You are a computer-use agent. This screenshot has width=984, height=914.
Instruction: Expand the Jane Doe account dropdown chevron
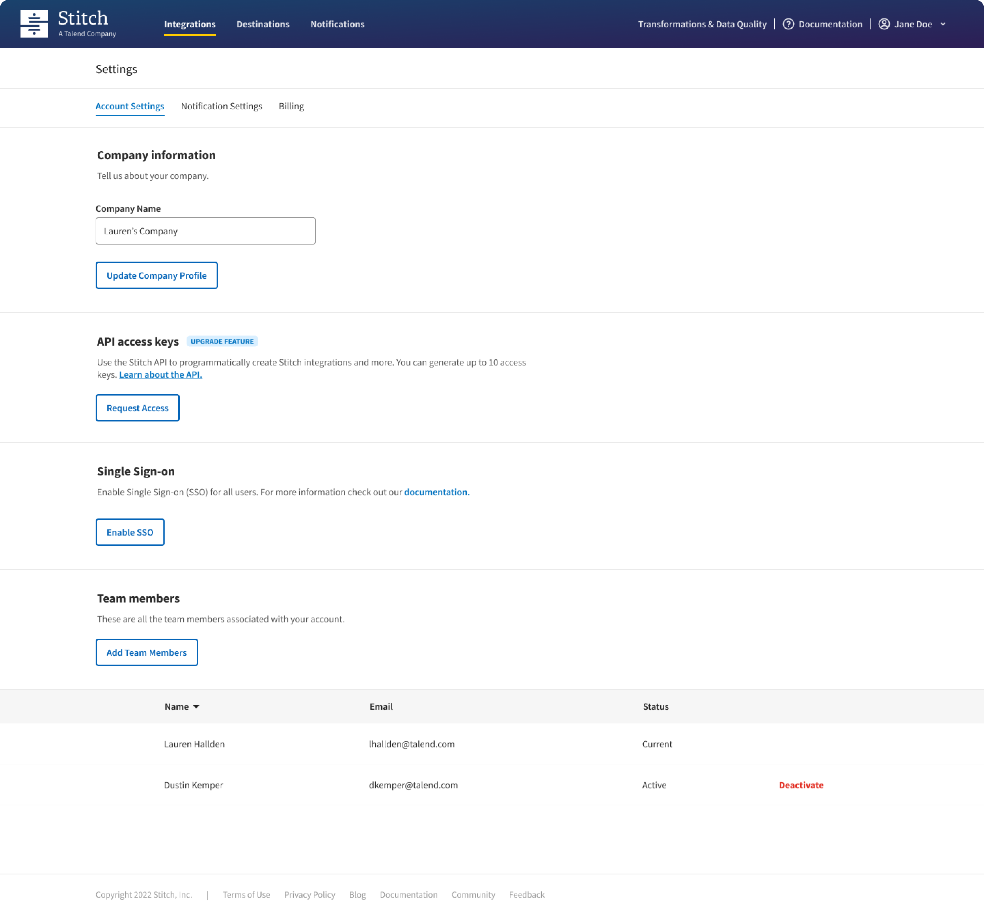[943, 24]
